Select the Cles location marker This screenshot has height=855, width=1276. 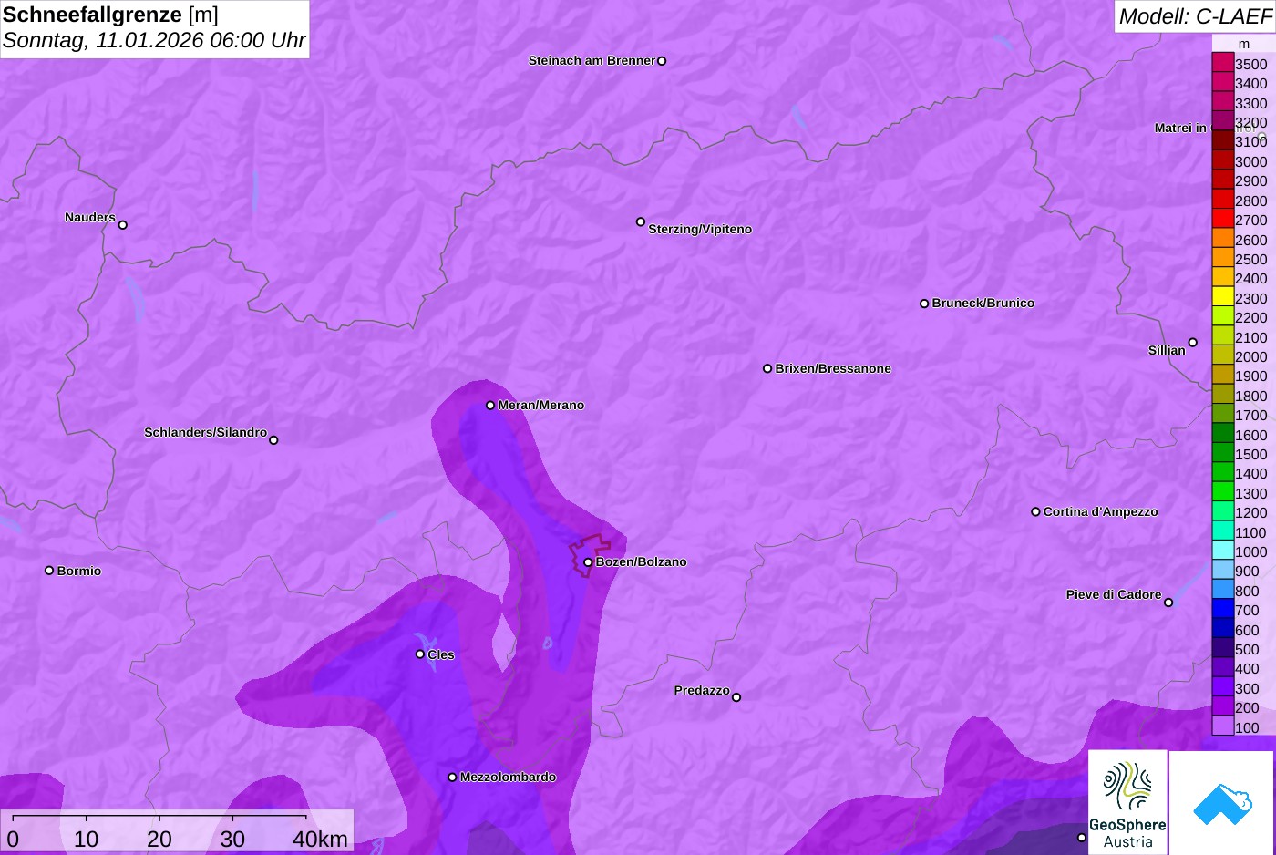420,654
